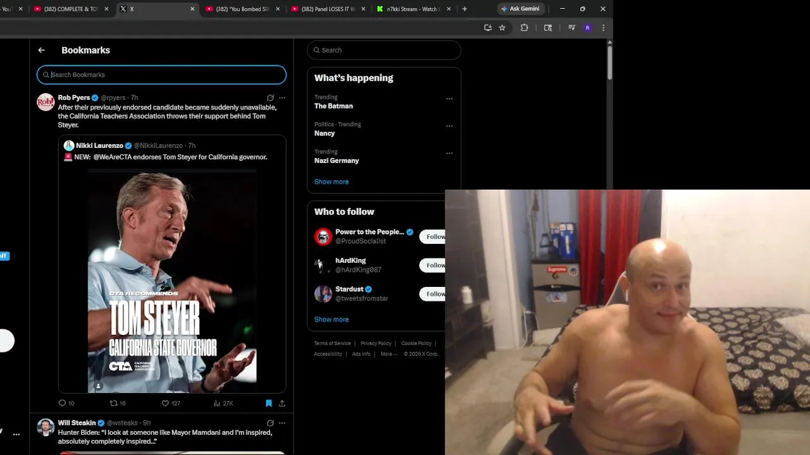Remove bookmark from Rob Pyers post
This screenshot has height=455, width=810.
coord(269,403)
